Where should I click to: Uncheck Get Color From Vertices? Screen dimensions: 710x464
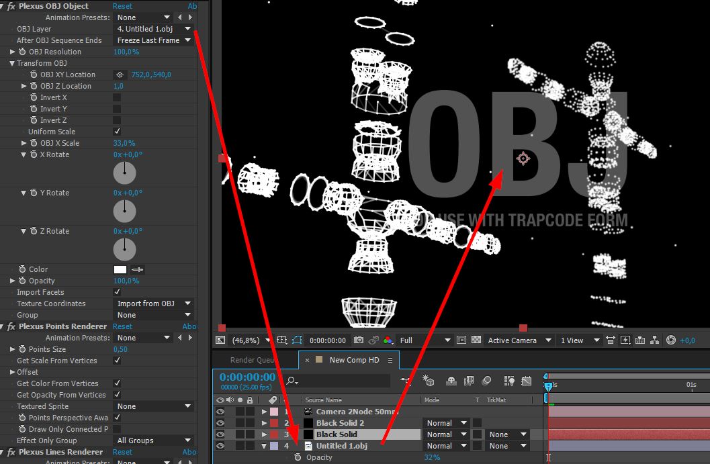[117, 383]
